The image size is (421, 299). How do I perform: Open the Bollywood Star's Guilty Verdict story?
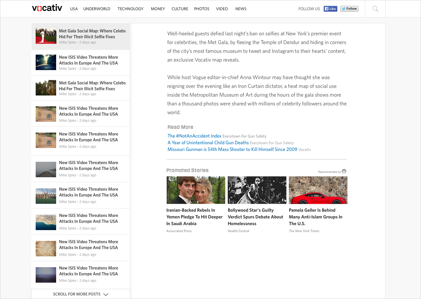click(x=256, y=217)
